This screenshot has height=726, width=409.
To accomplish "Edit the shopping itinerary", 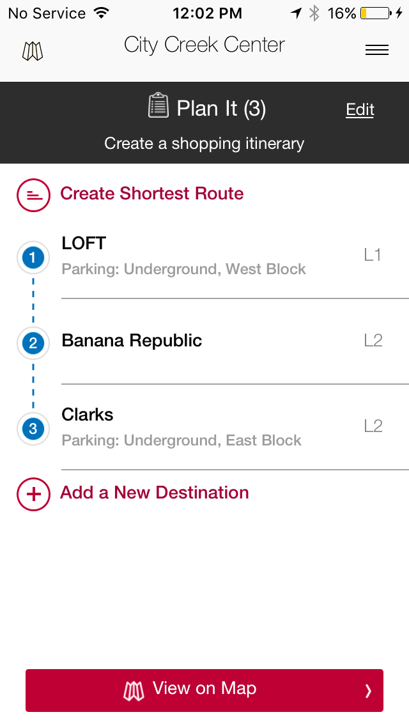I will pos(360,110).
